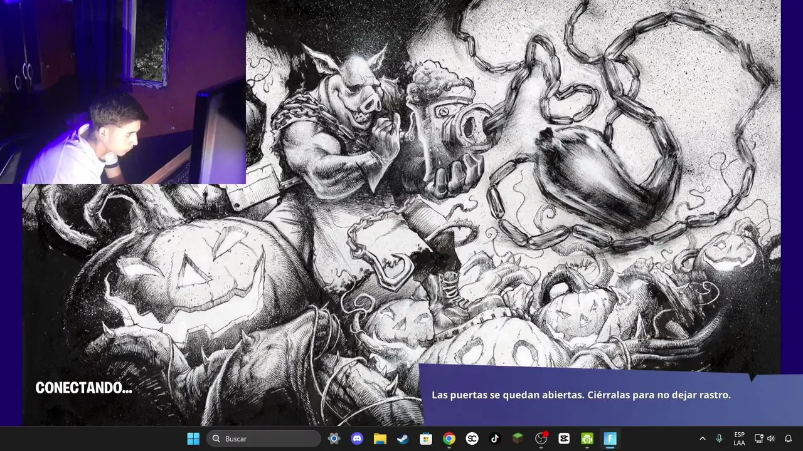
Task: Open Microsoft Store taskbar icon
Action: 426,438
